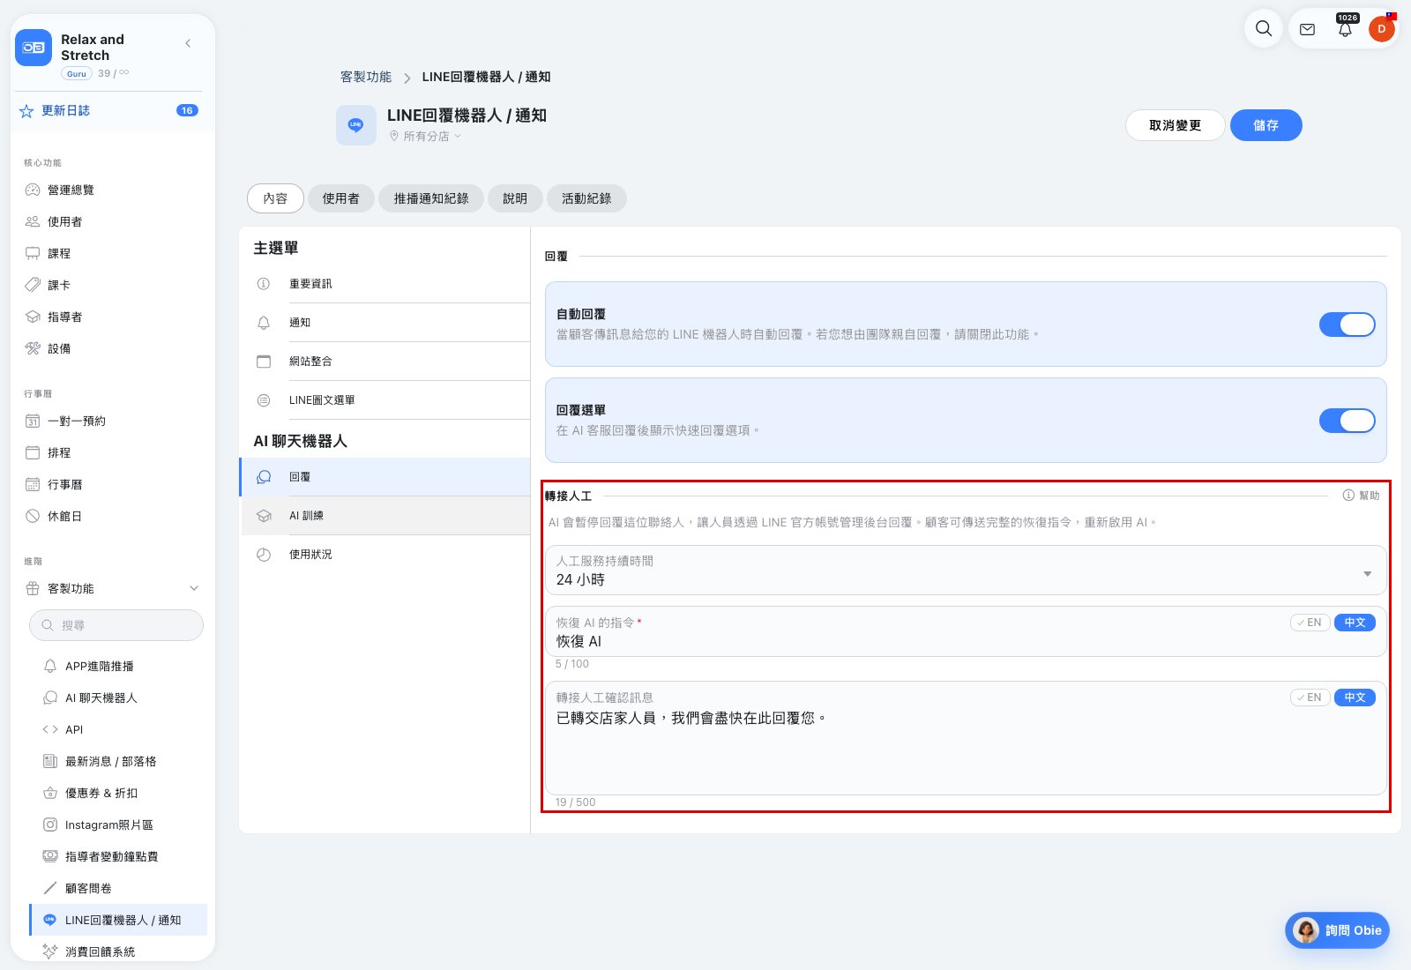
Task: Open the search magnifier icon in top bar
Action: point(1264,28)
